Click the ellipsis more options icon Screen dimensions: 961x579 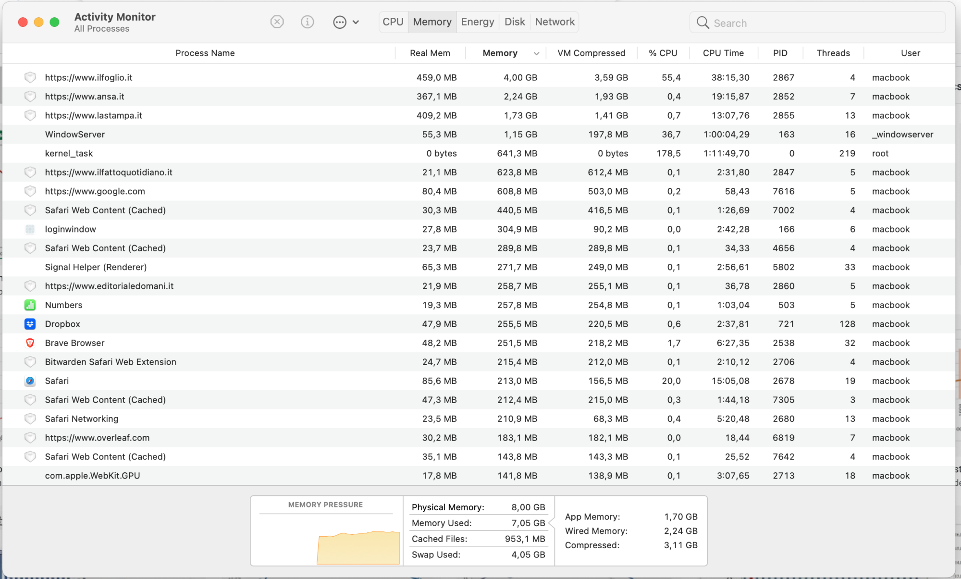click(340, 22)
